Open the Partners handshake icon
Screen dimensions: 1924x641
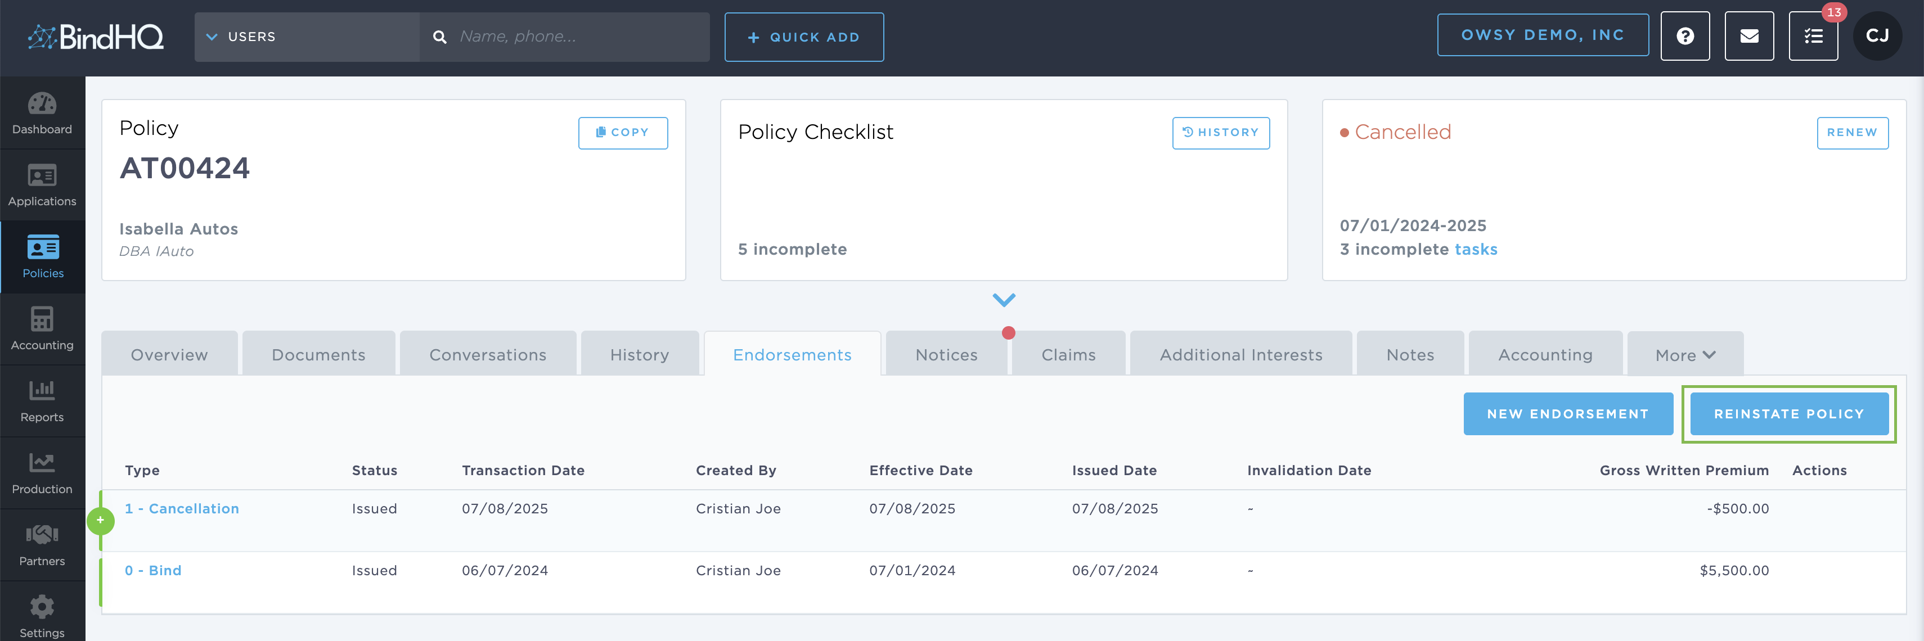pos(42,545)
